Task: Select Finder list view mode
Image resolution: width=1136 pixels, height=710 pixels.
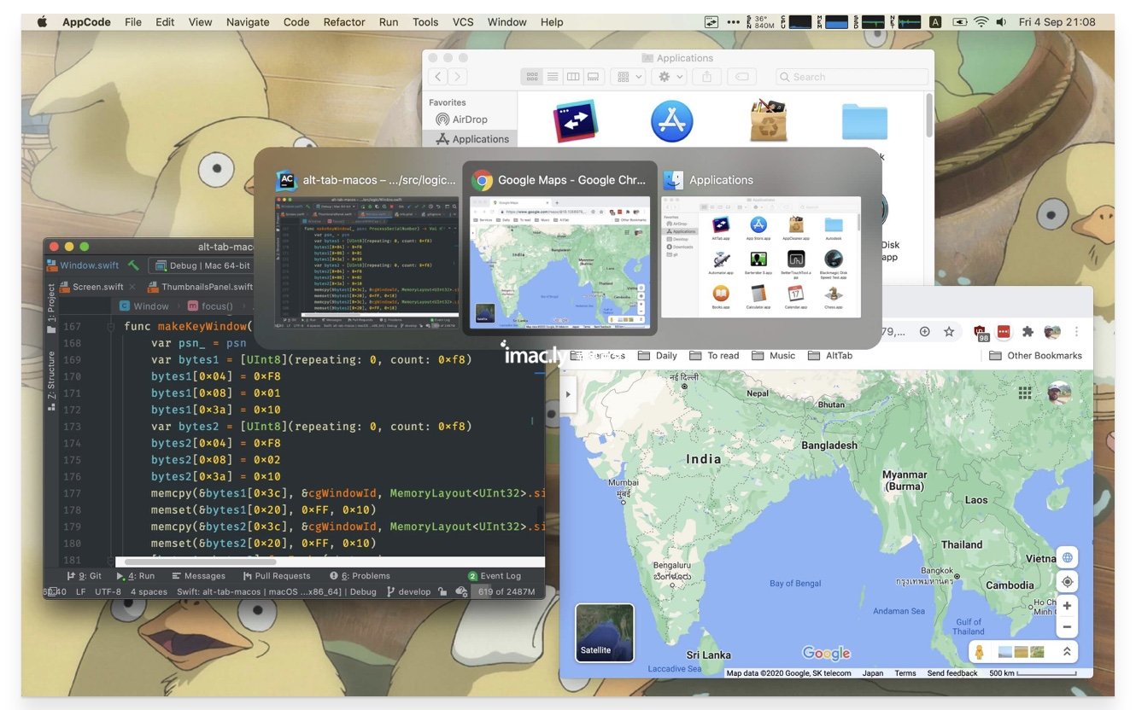Action: pyautogui.click(x=553, y=77)
